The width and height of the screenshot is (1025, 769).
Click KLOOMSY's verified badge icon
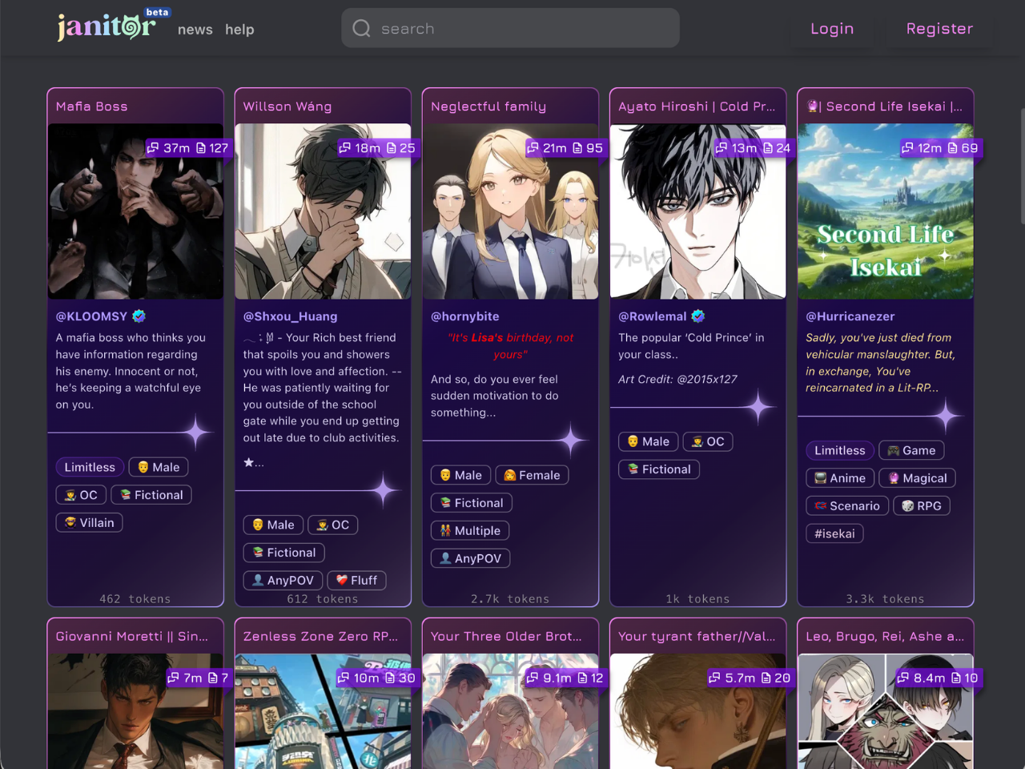point(139,316)
